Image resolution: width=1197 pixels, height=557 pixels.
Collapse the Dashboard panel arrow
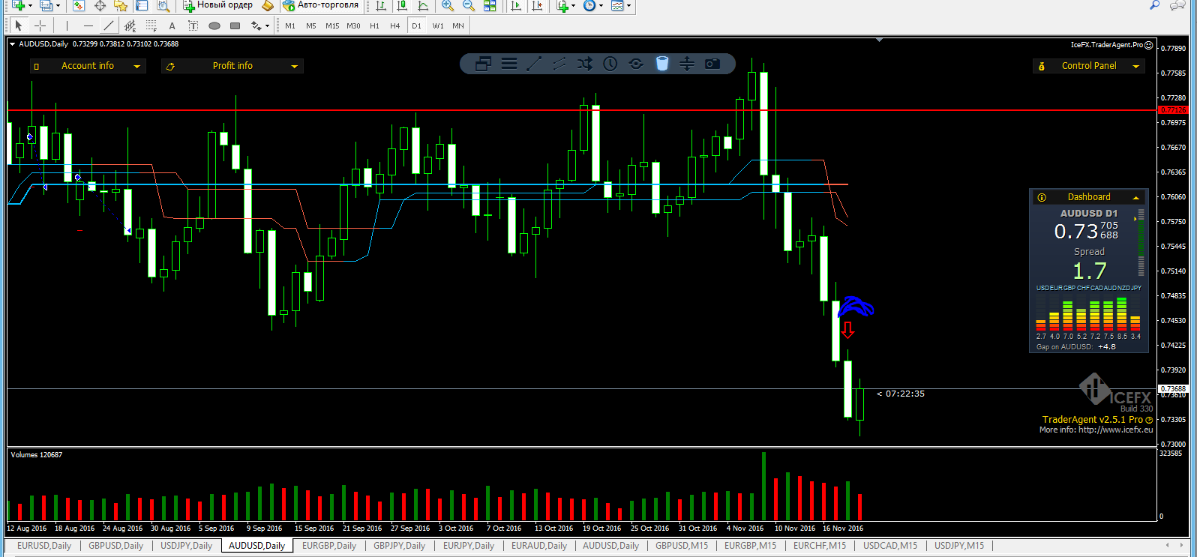point(1135,197)
